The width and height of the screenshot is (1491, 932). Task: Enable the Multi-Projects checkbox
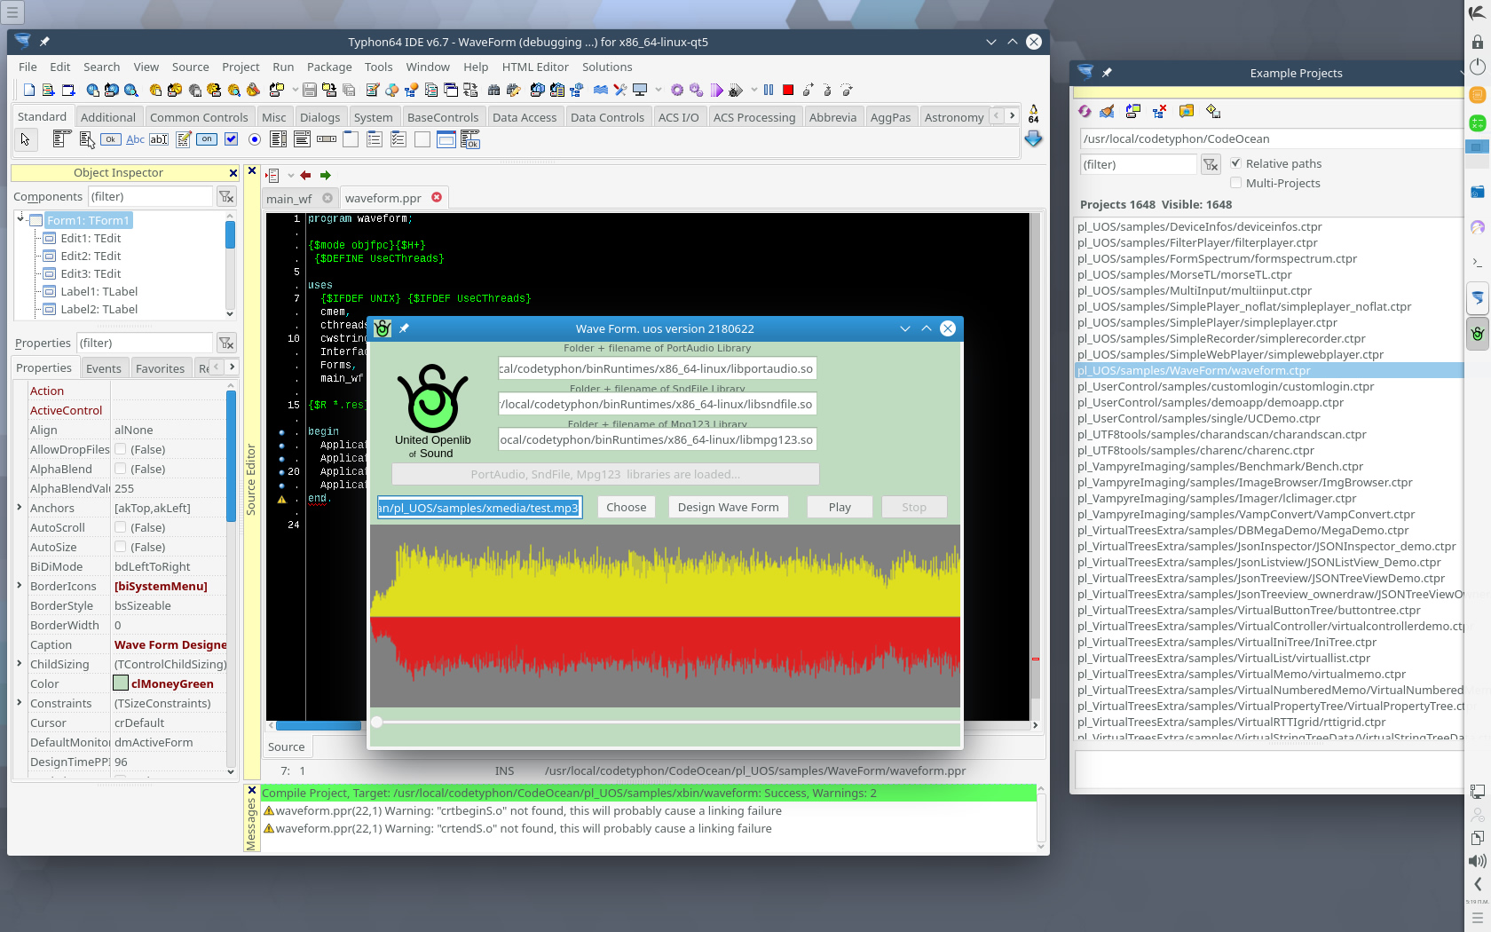tap(1235, 183)
